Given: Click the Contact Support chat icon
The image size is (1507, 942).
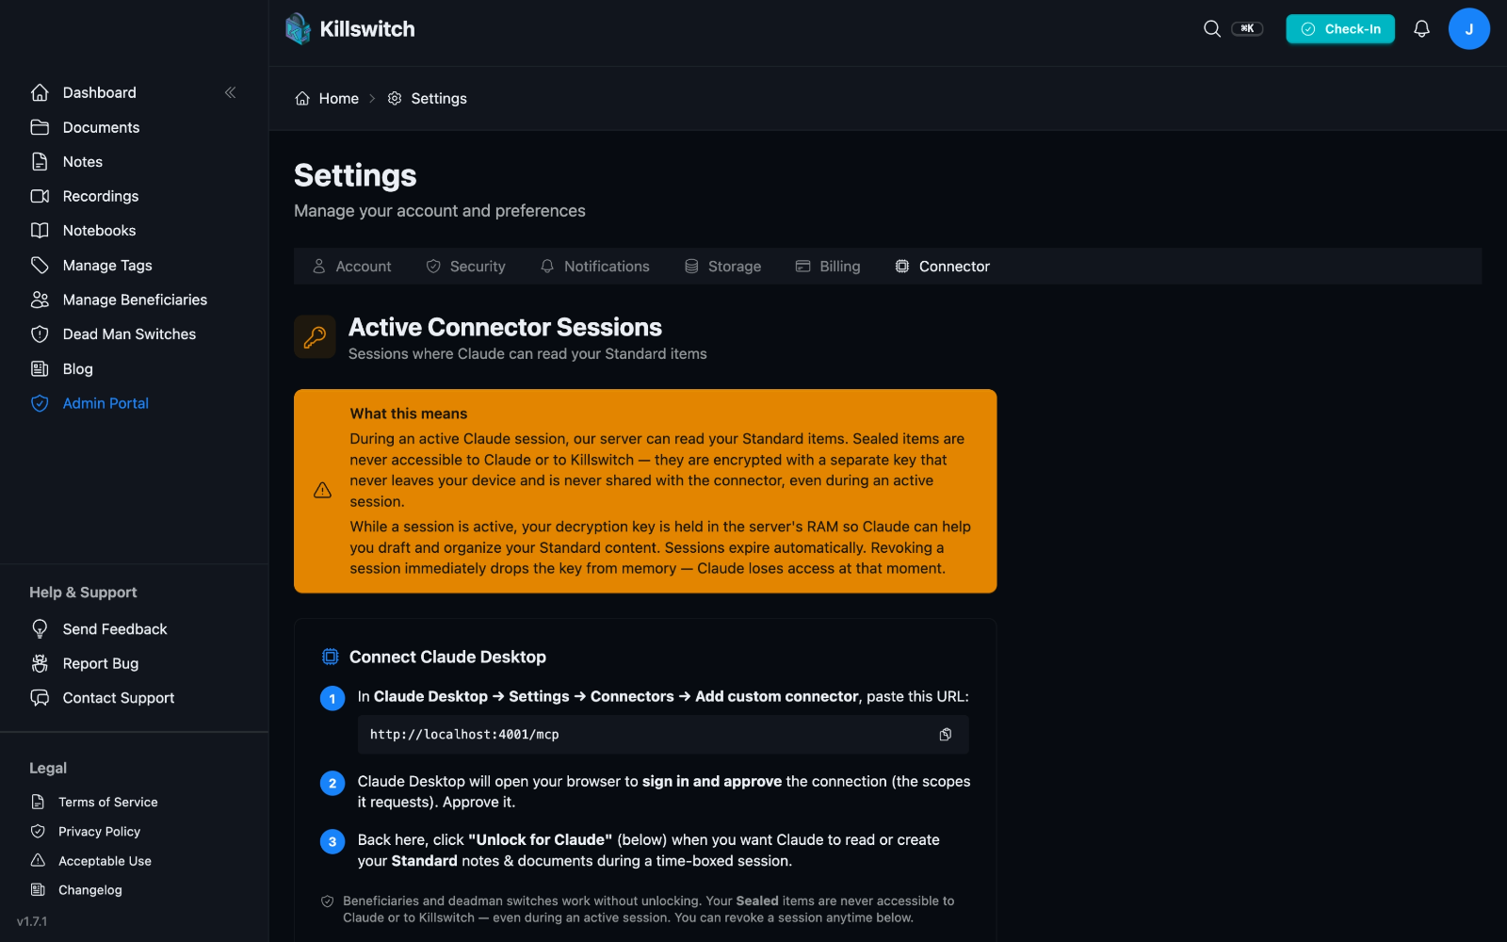Looking at the screenshot, I should click(x=40, y=698).
